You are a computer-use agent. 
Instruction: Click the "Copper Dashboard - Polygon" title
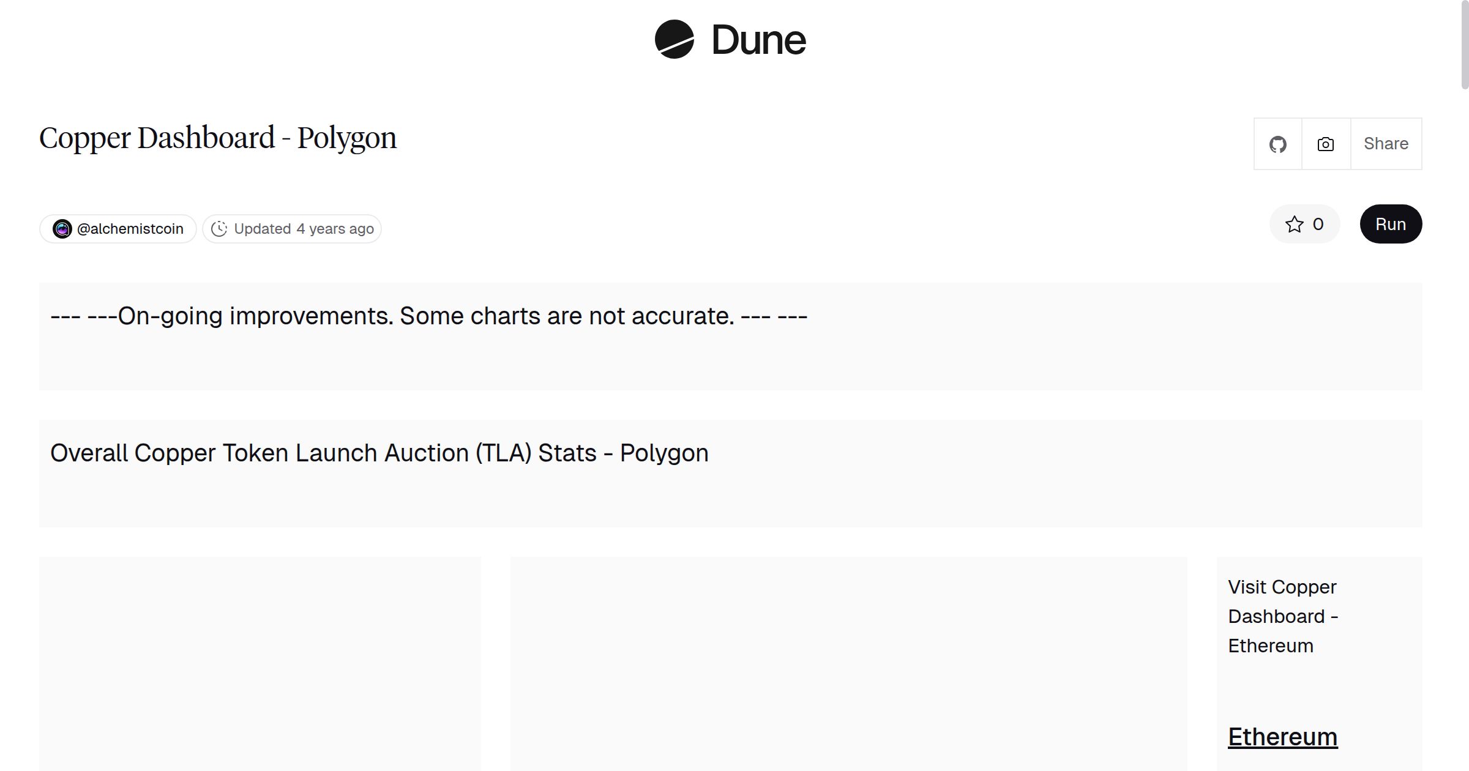pyautogui.click(x=218, y=138)
